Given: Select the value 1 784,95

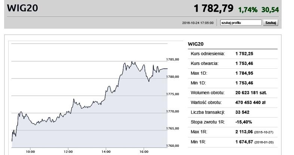Looking at the screenshot, I should pos(244,73).
